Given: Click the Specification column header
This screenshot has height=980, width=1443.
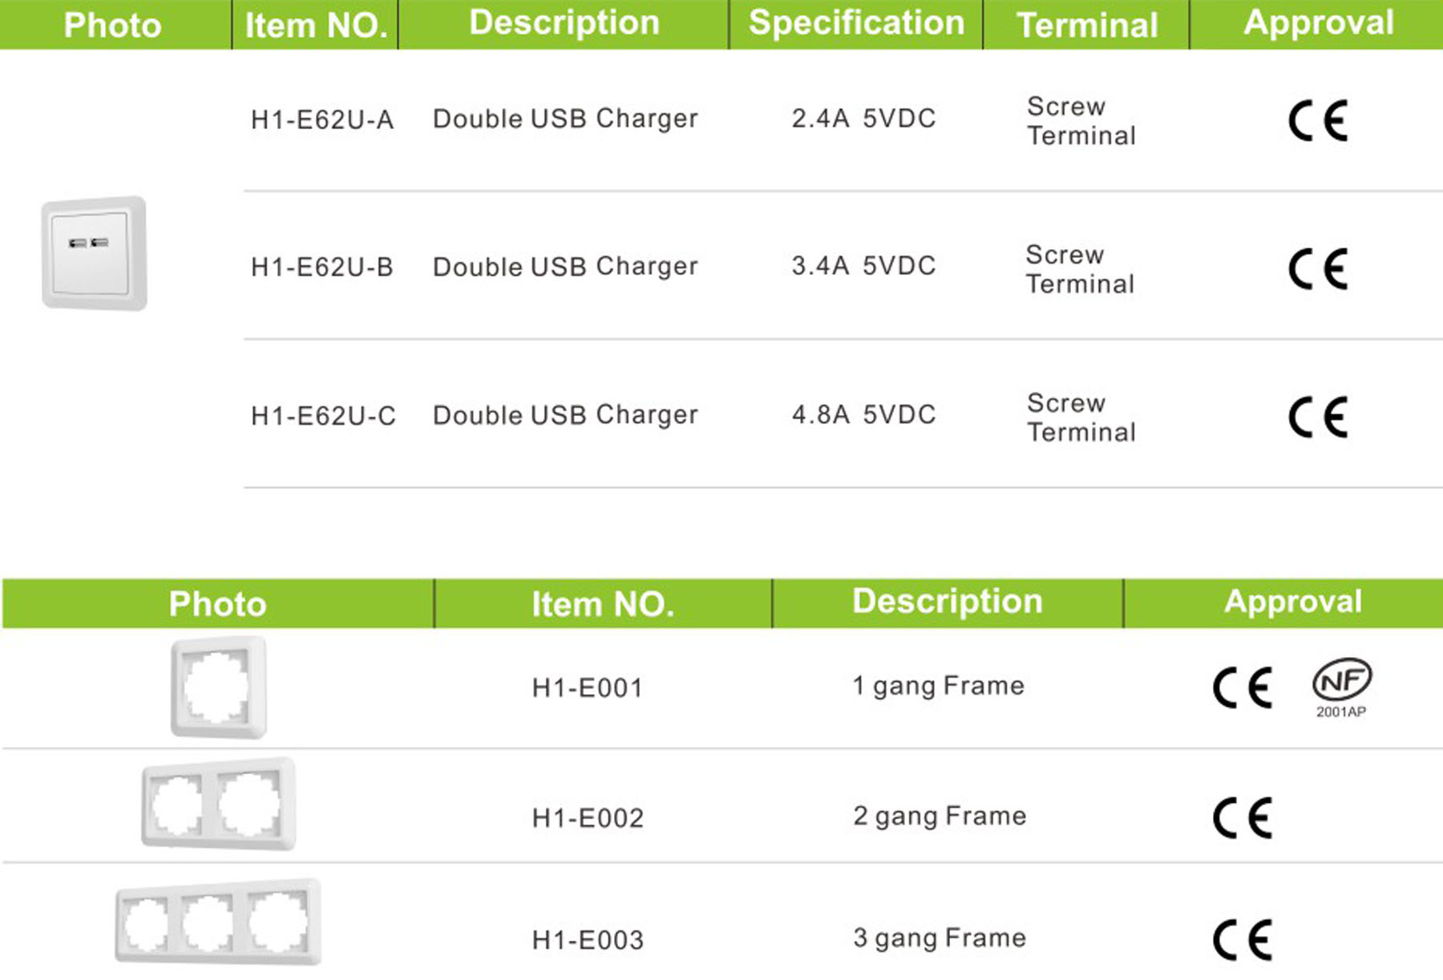Looking at the screenshot, I should coord(856,23).
